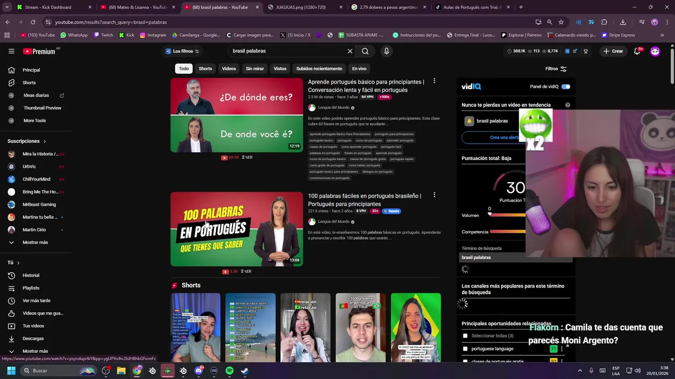Click the help question mark in vidIQ panel
The image size is (675, 379).
click(567, 105)
